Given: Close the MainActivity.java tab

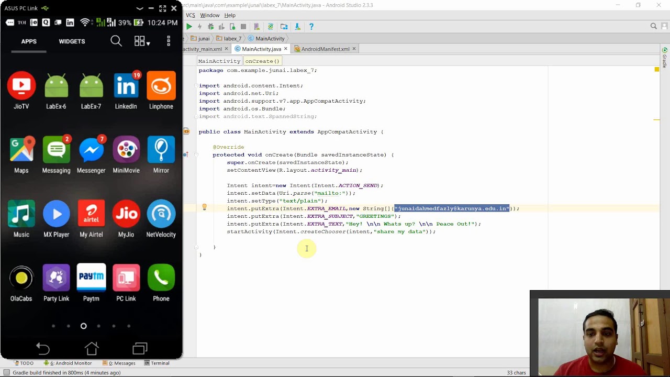Looking at the screenshot, I should tap(286, 49).
